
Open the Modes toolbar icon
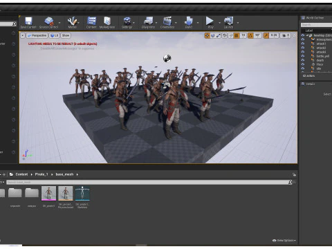pos(72,21)
